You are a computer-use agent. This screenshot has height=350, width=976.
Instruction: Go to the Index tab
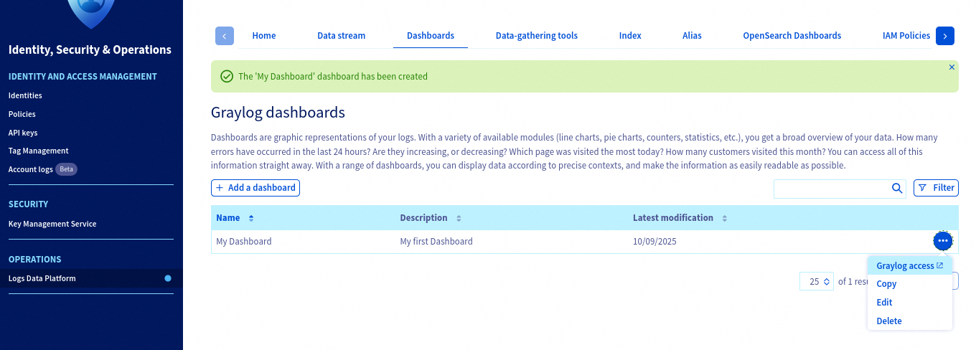630,35
